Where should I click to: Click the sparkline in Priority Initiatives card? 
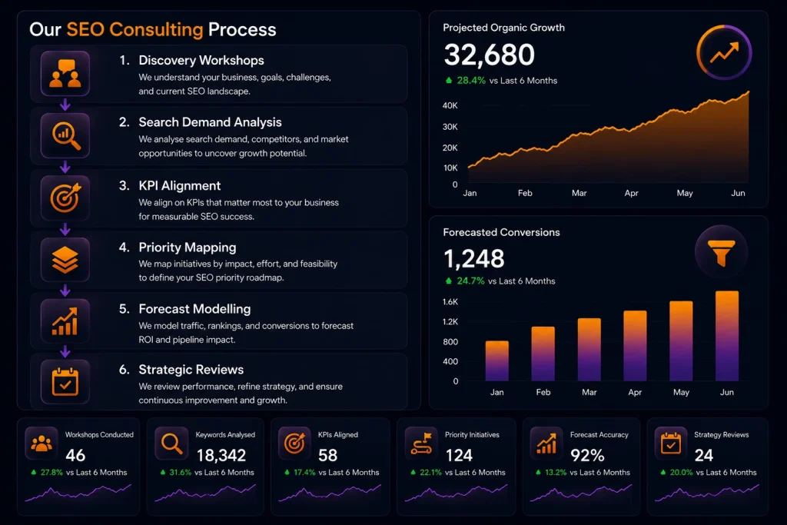(457, 493)
